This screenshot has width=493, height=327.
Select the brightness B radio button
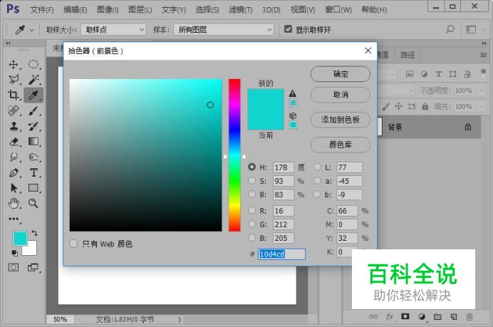pyautogui.click(x=251, y=194)
